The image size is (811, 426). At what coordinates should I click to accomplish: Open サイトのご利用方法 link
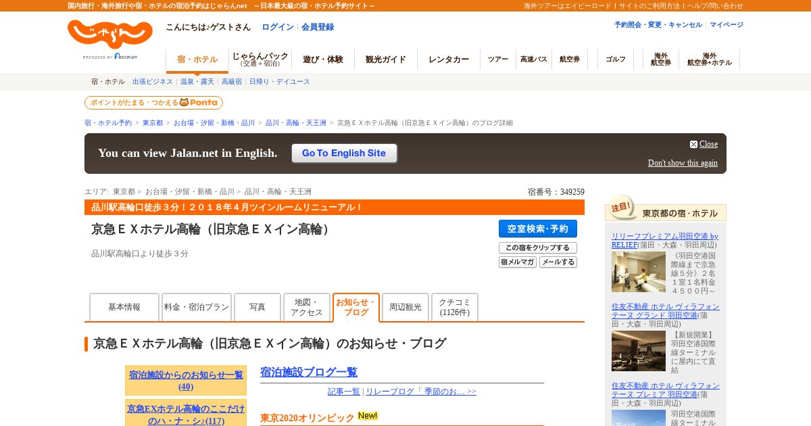649,5
